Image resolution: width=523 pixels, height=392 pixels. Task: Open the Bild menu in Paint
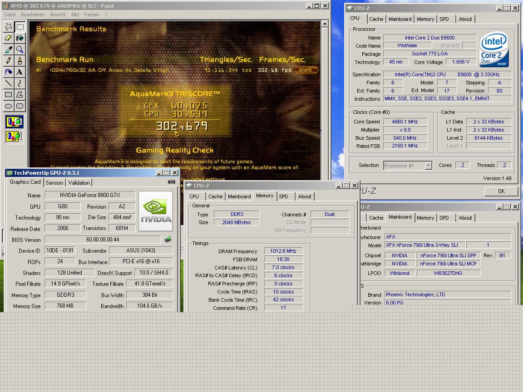[x=75, y=15]
